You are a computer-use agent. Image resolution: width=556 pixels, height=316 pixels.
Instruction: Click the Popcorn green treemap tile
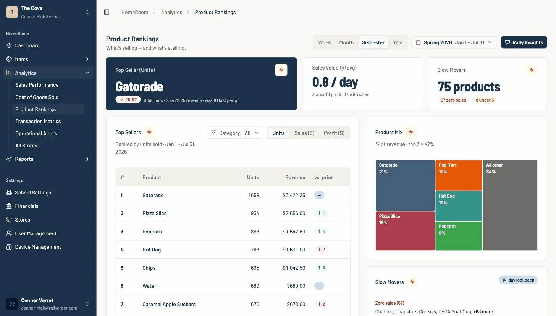459,236
